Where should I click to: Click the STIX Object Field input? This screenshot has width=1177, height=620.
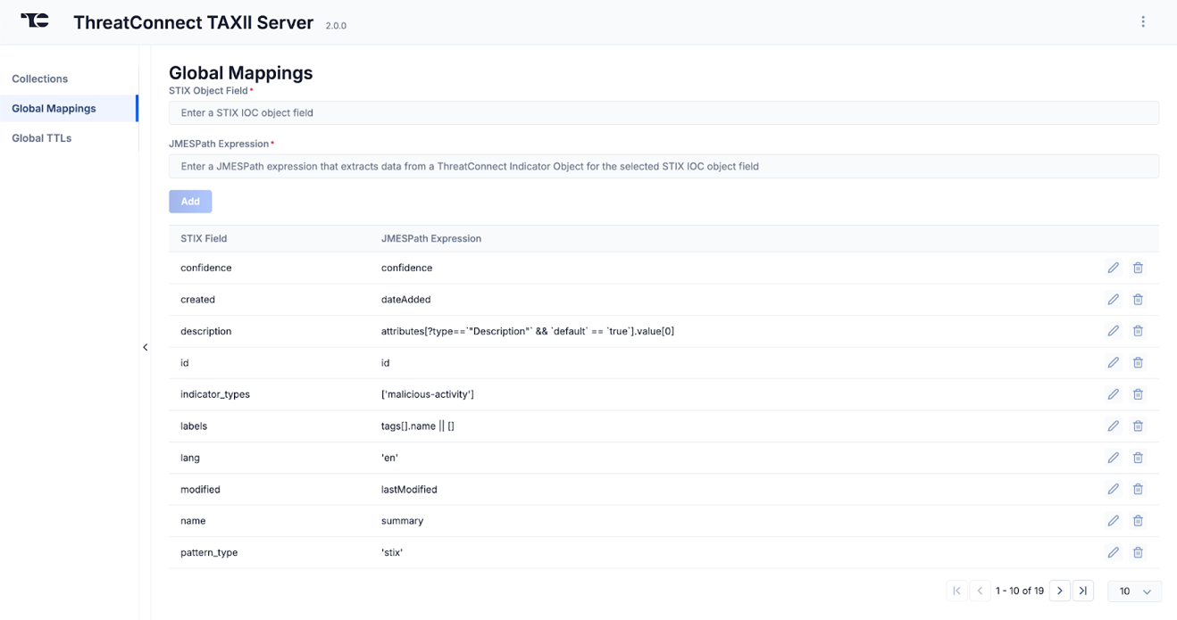[x=664, y=112]
